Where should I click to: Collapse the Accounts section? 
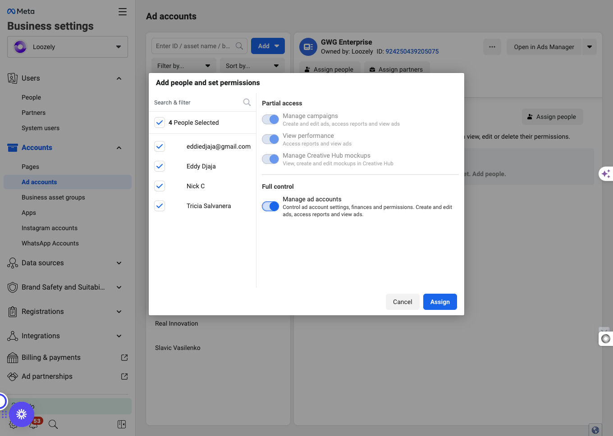[x=119, y=148]
